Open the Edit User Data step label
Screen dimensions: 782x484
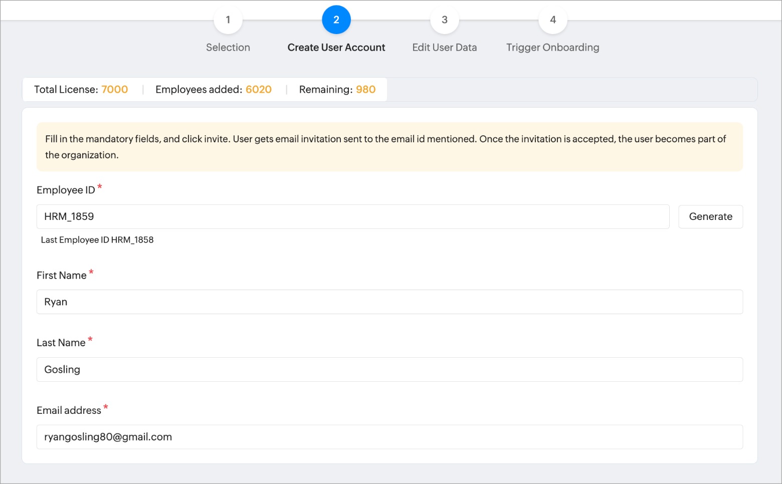pos(445,47)
